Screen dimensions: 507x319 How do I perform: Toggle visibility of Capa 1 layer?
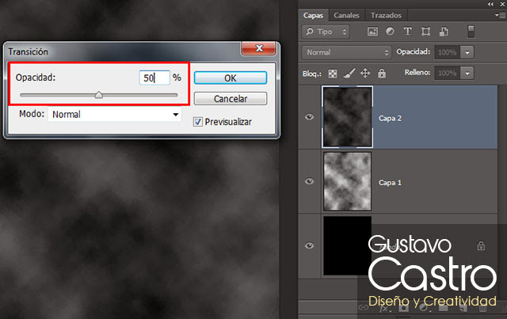(x=310, y=181)
